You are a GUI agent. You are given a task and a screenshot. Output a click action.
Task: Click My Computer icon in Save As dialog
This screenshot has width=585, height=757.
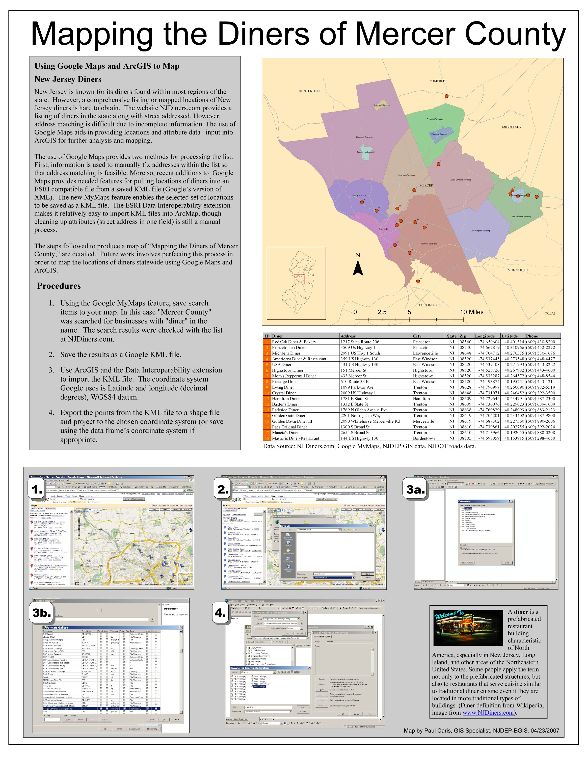pos(288,559)
